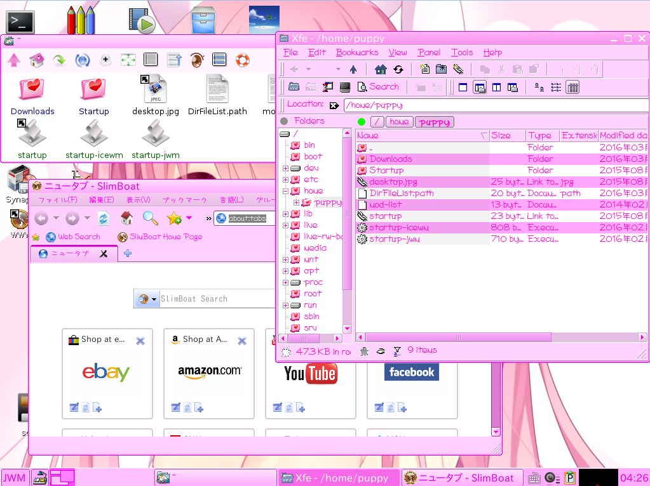
Task: Switch Xfe to big icons view
Action: 539,88
